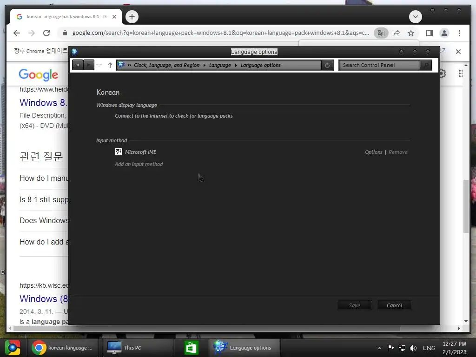This screenshot has width=476, height=357.
Task: Open the Google apps grid
Action: pos(461,73)
